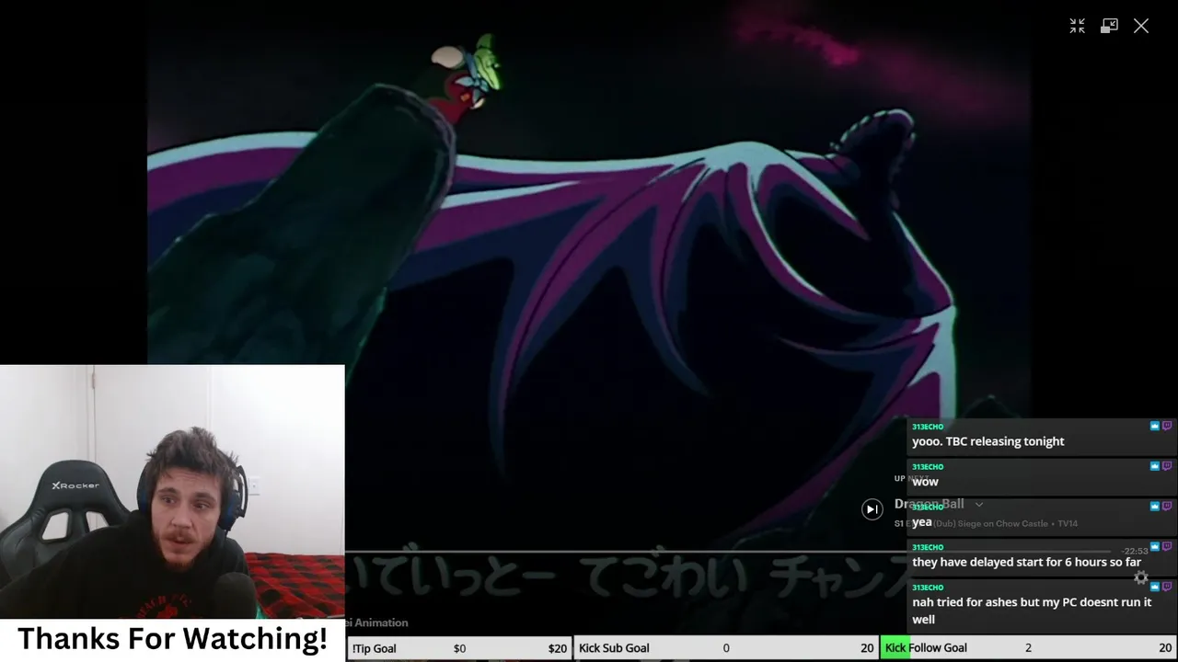The width and height of the screenshot is (1178, 662).
Task: Select the 'wow' chat message
Action: [925, 482]
